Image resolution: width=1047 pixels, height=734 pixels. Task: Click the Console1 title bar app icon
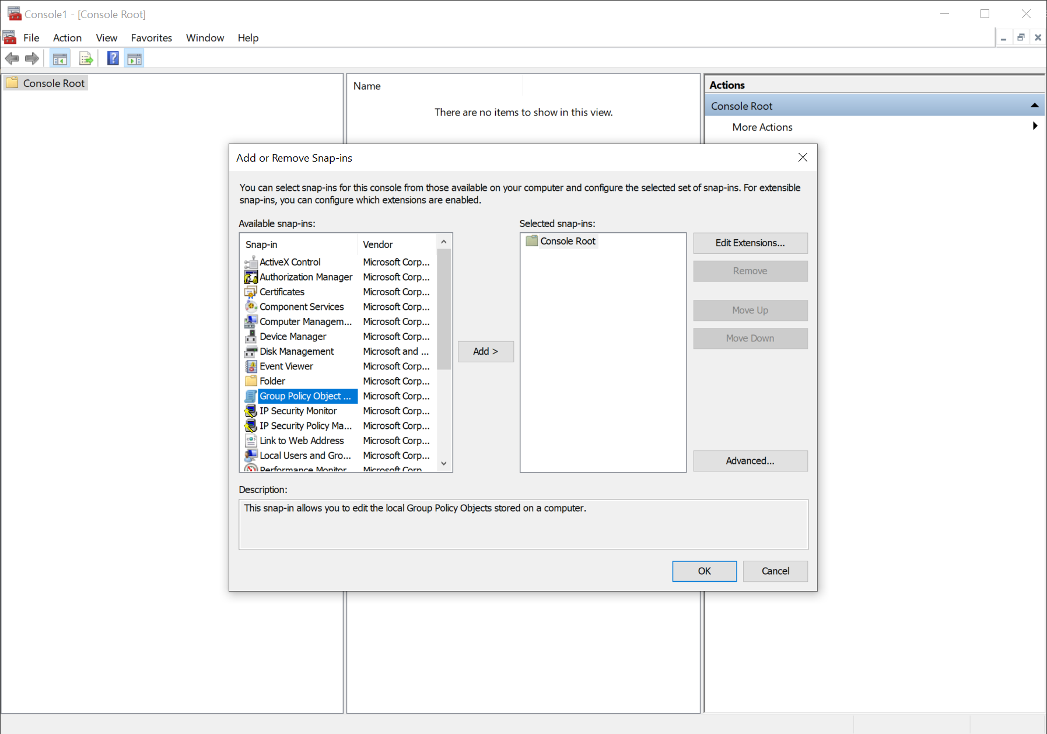pos(14,13)
